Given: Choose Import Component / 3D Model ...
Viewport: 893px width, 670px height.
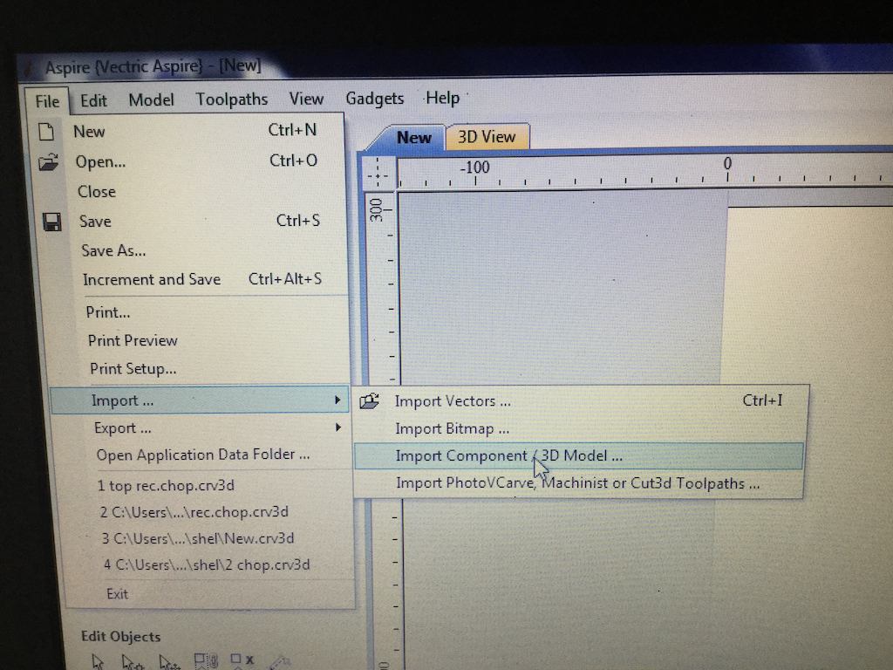Looking at the screenshot, I should coord(579,455).
